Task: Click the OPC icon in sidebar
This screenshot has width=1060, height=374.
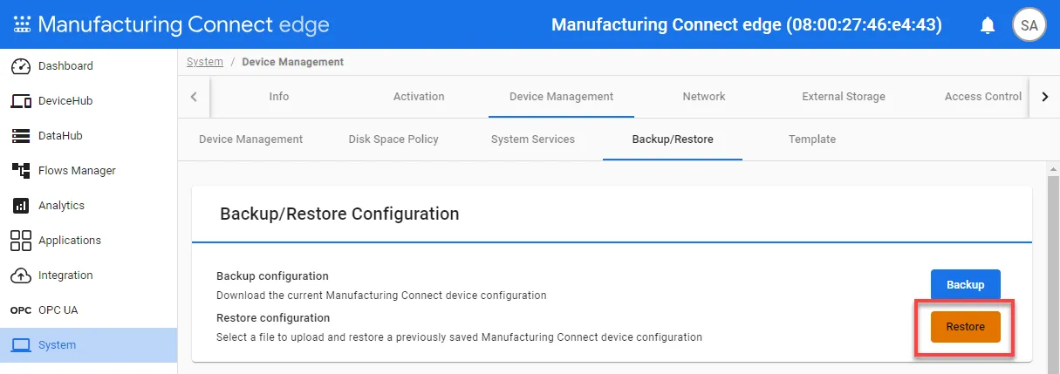Action: (21, 310)
